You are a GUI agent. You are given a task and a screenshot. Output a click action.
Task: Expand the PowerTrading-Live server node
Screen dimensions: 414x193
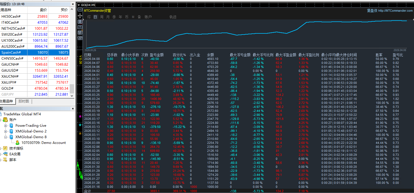click(6, 126)
